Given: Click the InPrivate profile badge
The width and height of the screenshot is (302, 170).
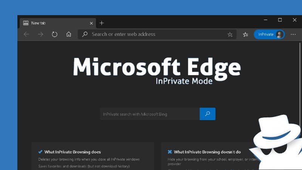Looking at the screenshot, I should click(269, 34).
